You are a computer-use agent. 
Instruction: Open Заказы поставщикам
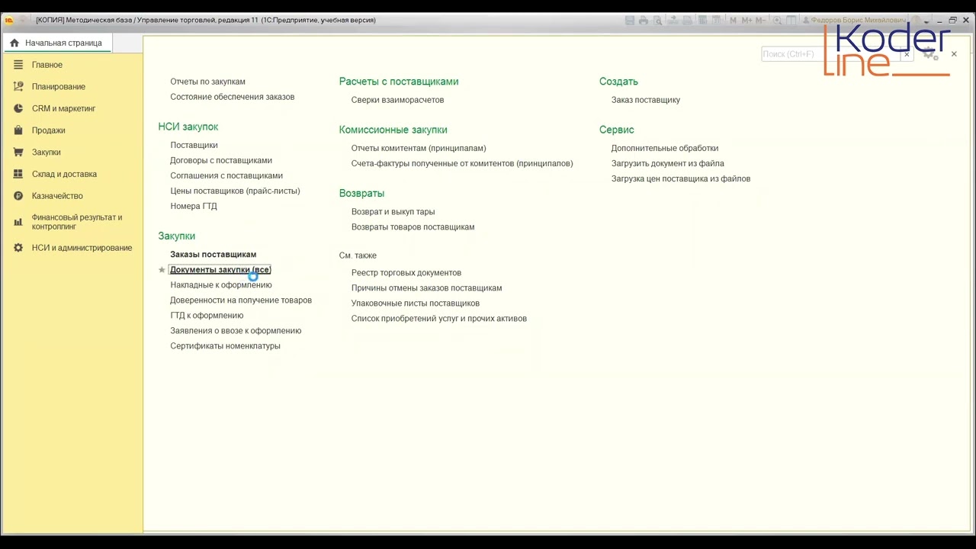pos(213,255)
